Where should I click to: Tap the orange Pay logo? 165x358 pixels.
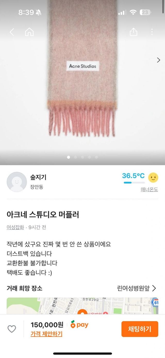point(79,325)
